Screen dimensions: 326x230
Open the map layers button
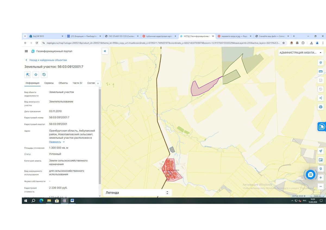321,62
